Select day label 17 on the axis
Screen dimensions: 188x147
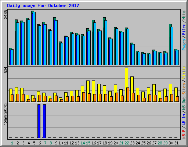pos(99,143)
